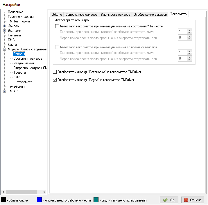Select the Zello tree item
This screenshot has width=208, height=205.
[17, 77]
